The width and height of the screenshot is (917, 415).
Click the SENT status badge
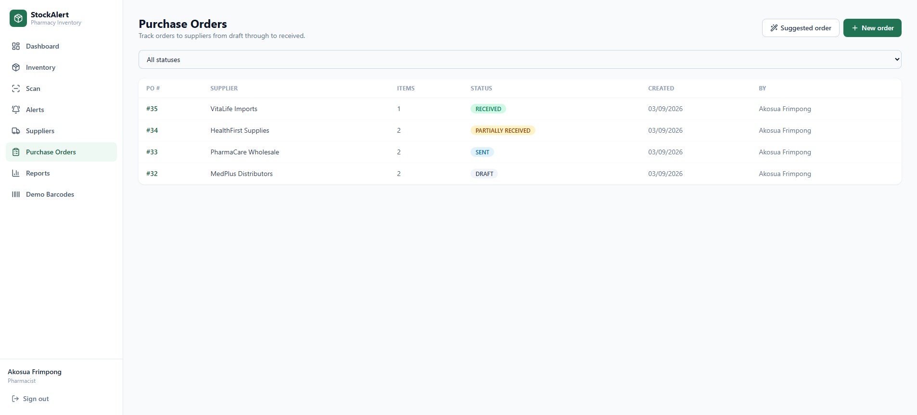click(x=482, y=152)
